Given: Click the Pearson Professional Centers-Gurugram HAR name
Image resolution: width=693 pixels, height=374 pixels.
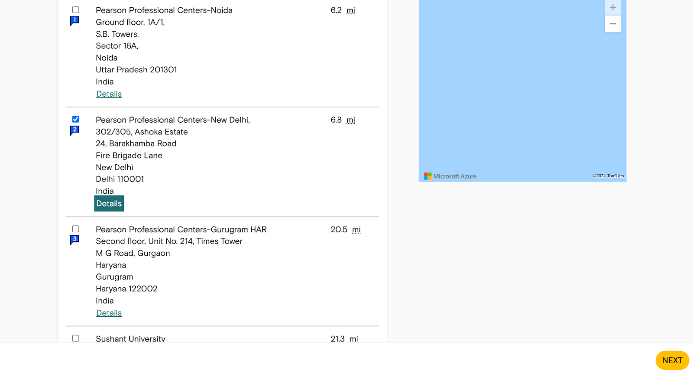Looking at the screenshot, I should [181, 230].
